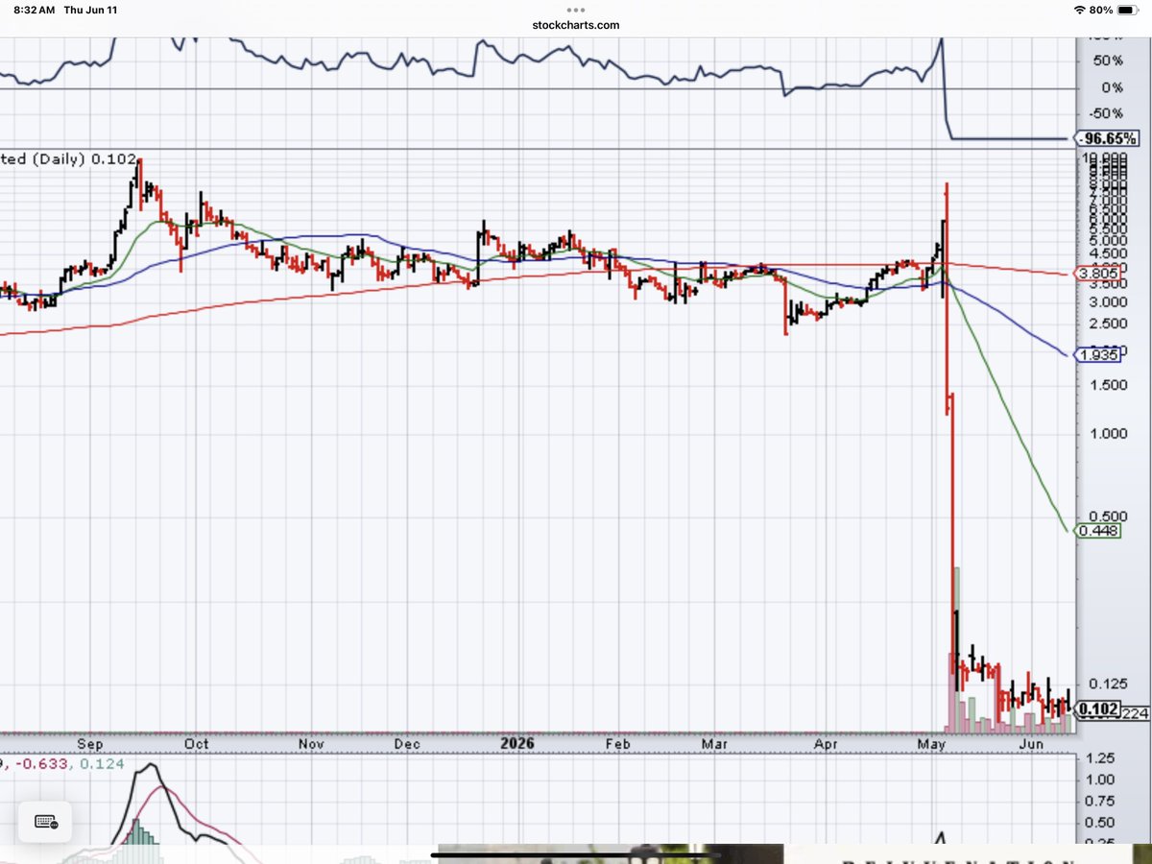Click the Feb month label
This screenshot has height=864, width=1152.
(616, 743)
